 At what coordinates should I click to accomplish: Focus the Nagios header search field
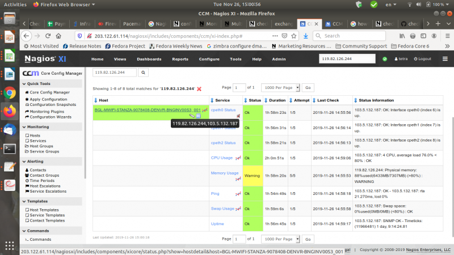click(347, 59)
